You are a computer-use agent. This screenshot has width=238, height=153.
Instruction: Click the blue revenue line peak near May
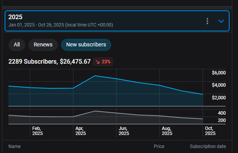click(x=95, y=76)
